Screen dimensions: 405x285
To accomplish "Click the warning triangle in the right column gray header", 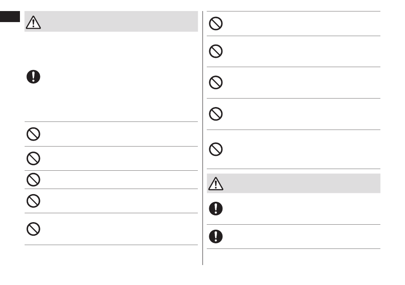I will point(216,184).
